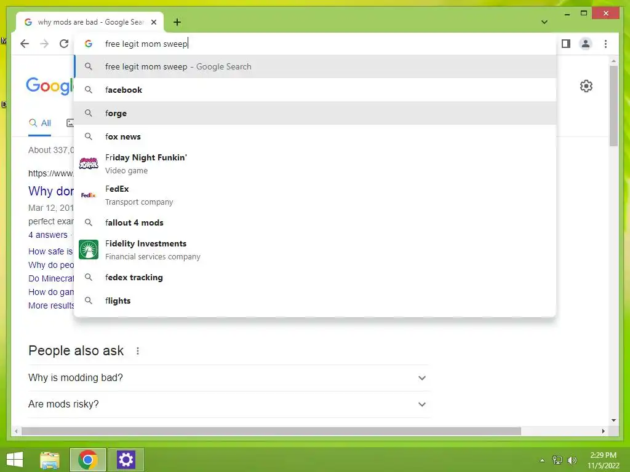Open the 'How do gam' related link
Screen dimensions: 630x472
point(51,292)
